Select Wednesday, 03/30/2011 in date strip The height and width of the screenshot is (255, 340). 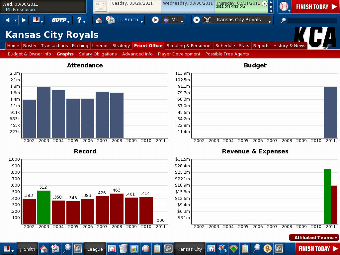pyautogui.click(x=188, y=7)
